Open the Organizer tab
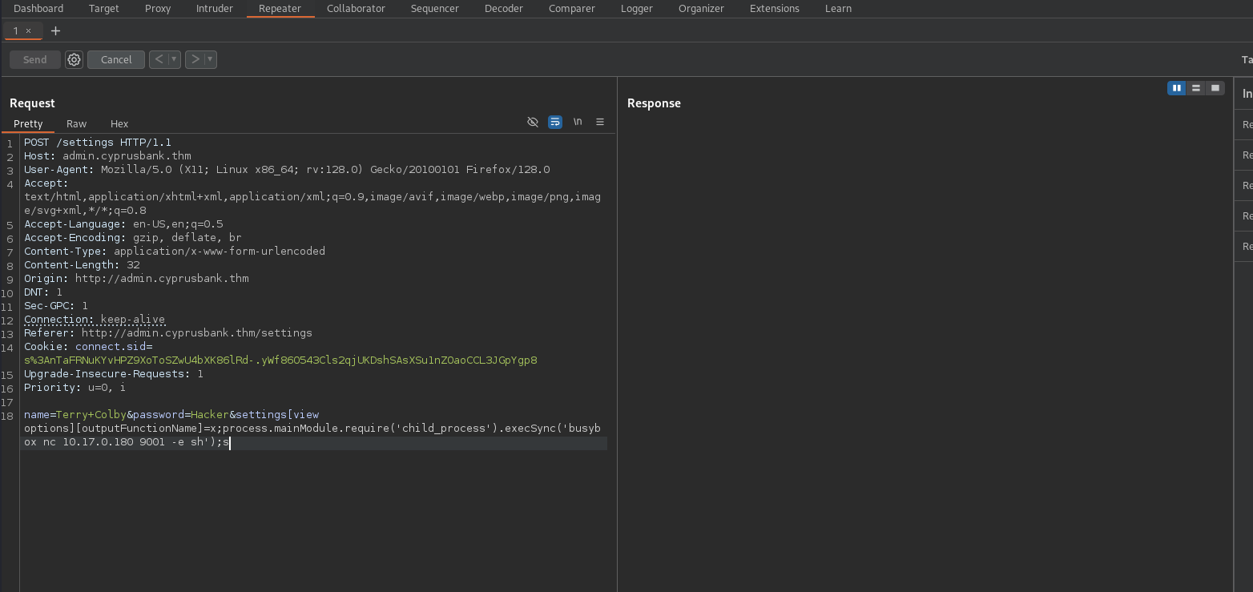This screenshot has height=592, width=1253. [x=701, y=8]
